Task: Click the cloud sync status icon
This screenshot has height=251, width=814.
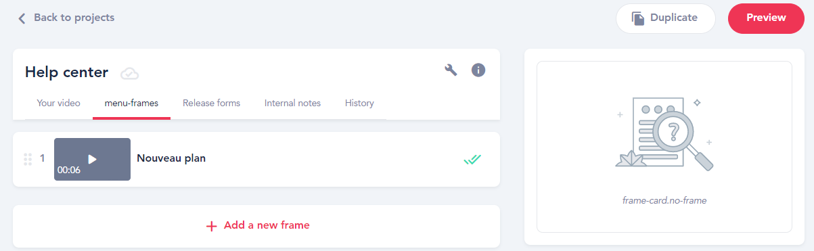Action: (129, 73)
